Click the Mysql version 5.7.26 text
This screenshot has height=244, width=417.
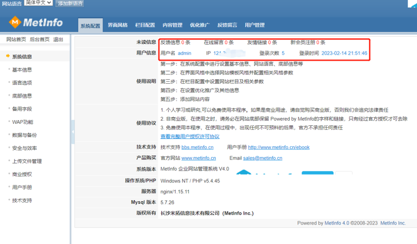pos(167,203)
